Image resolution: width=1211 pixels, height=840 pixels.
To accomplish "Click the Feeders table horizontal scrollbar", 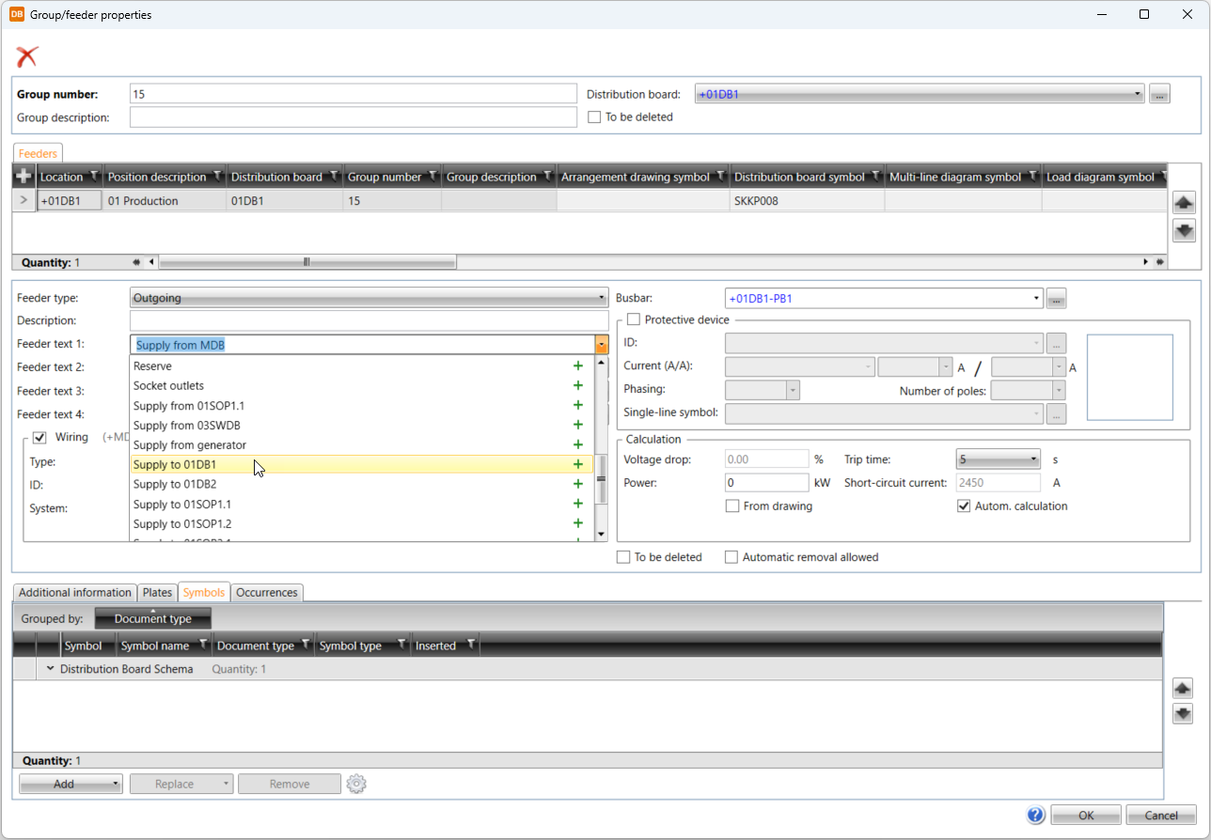I will pyautogui.click(x=307, y=262).
